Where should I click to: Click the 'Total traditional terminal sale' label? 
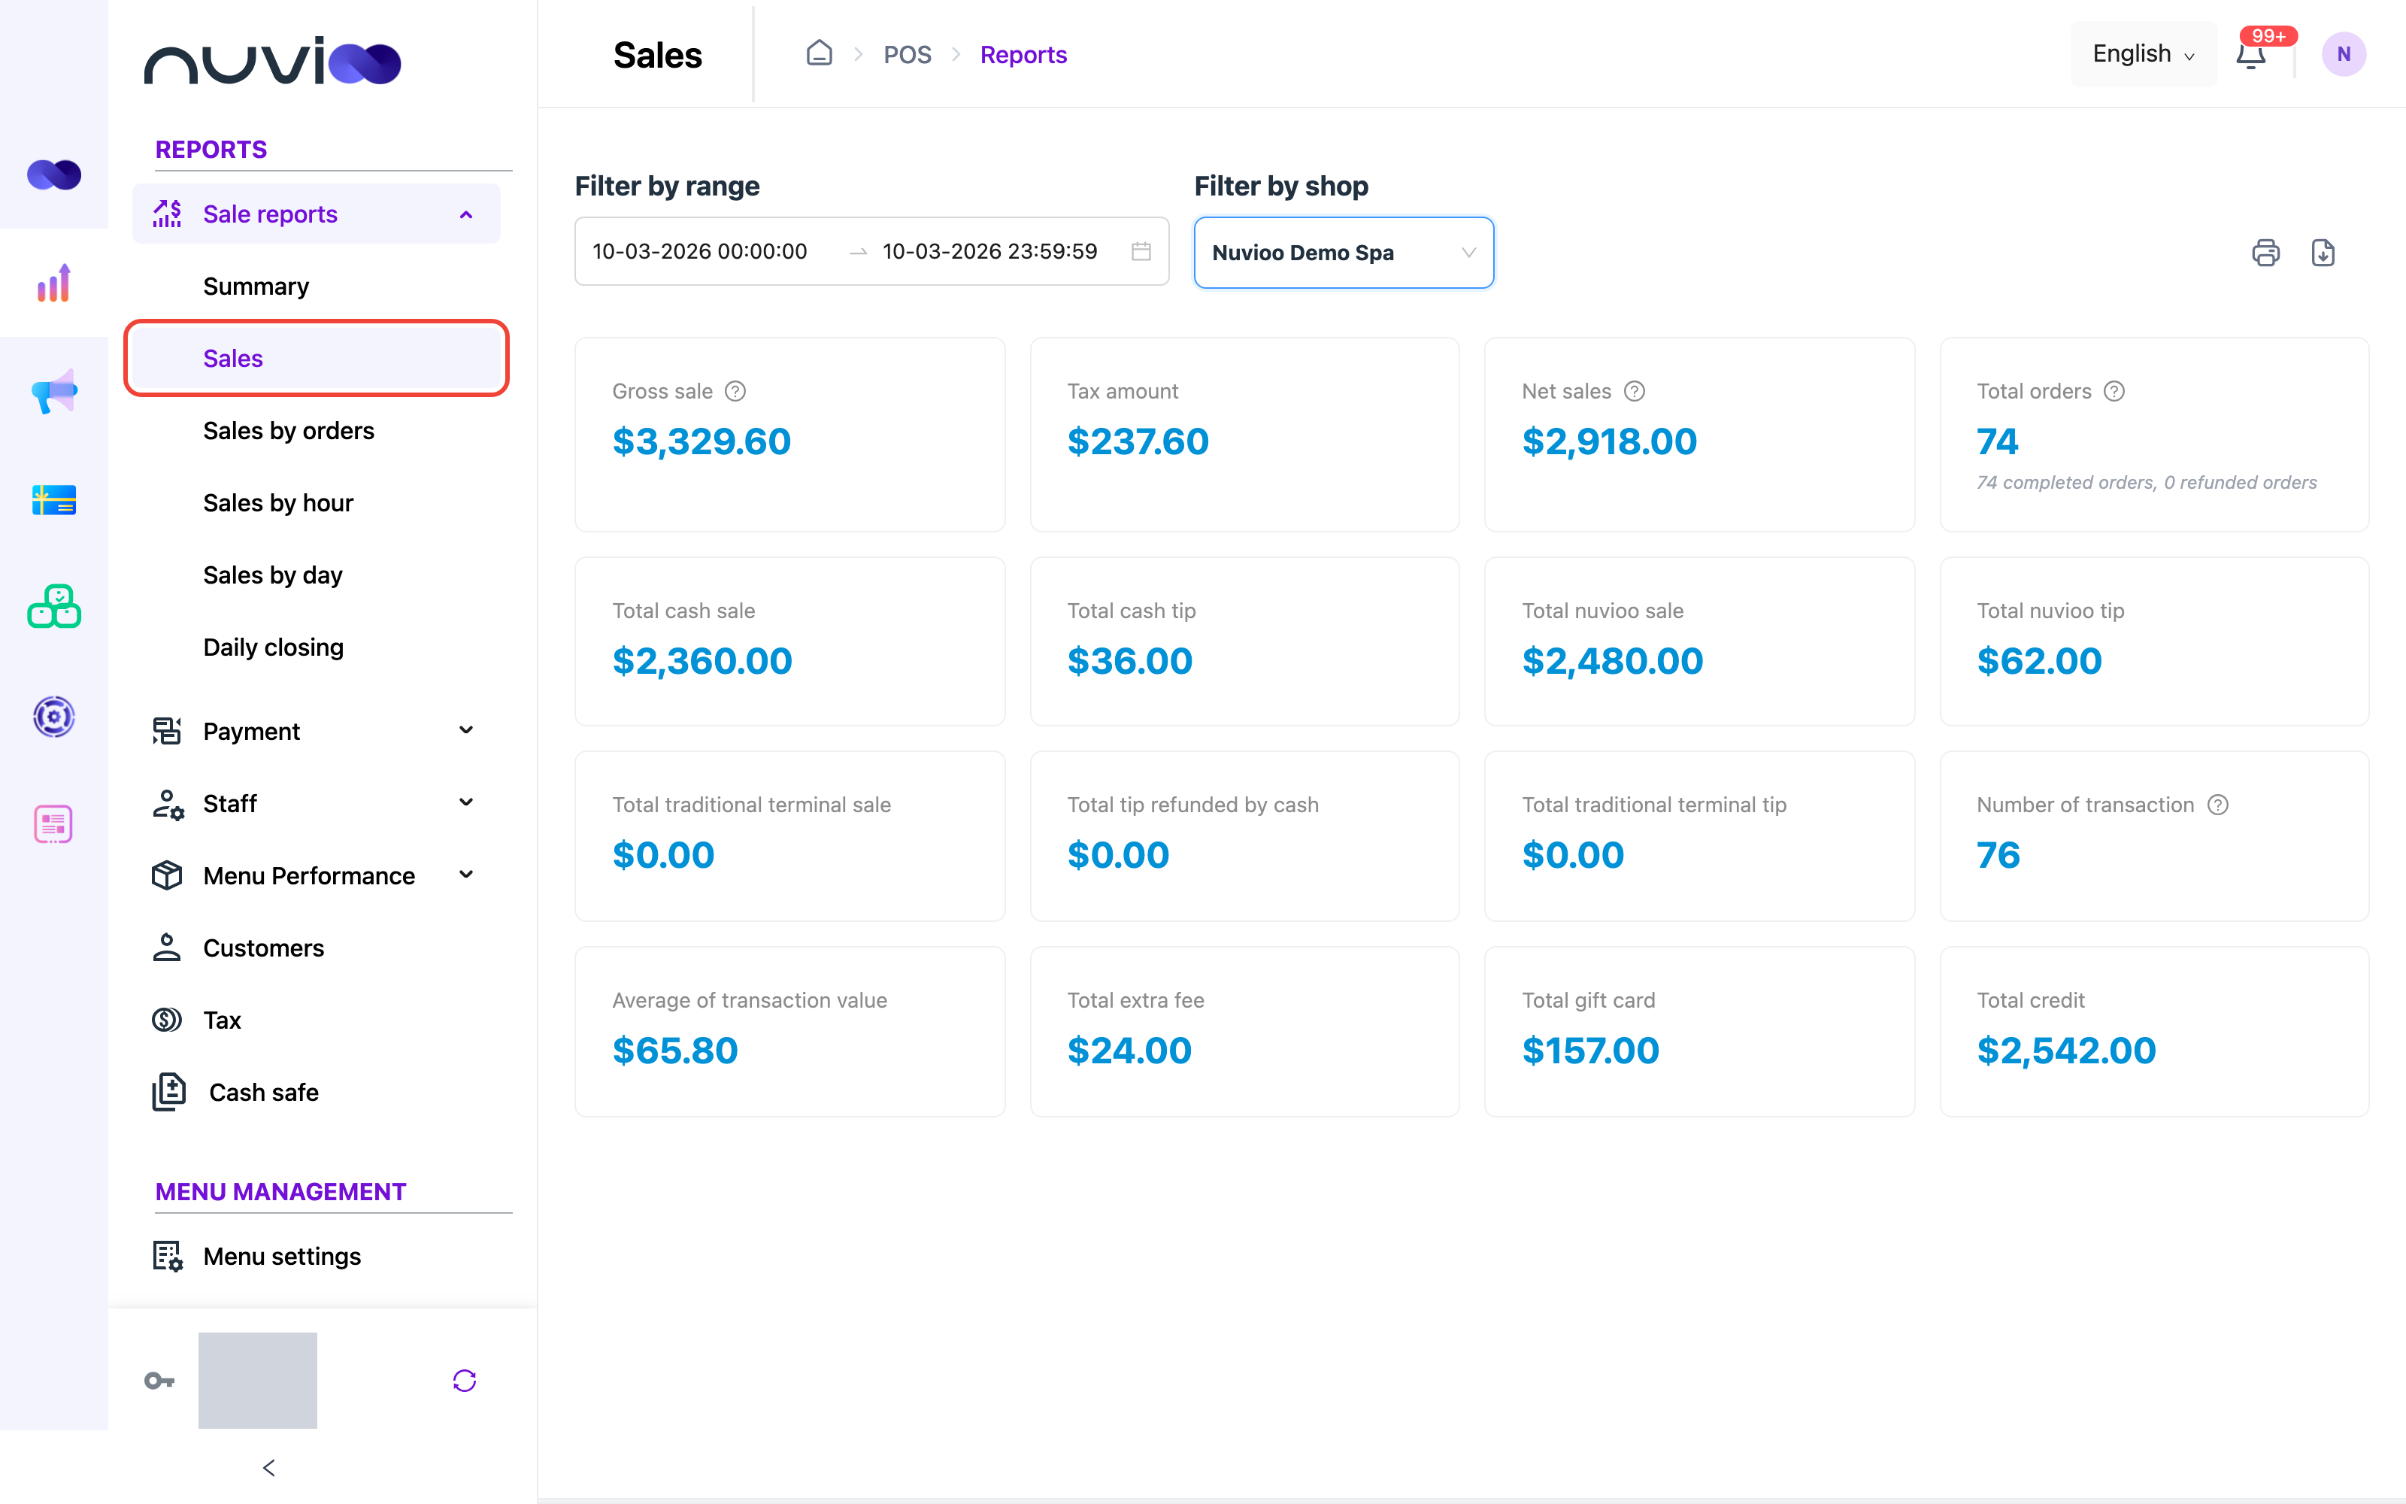750,805
